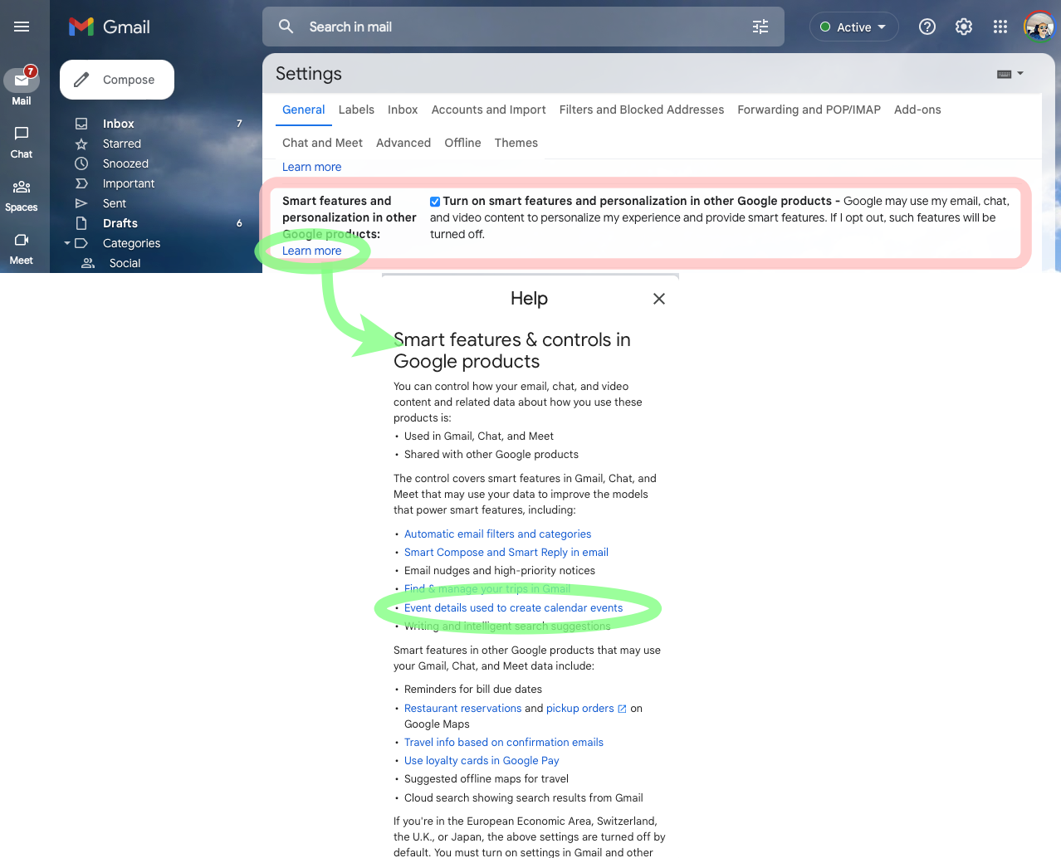This screenshot has height=858, width=1061.
Task: Switch to the Inbox settings tab
Action: 403,110
